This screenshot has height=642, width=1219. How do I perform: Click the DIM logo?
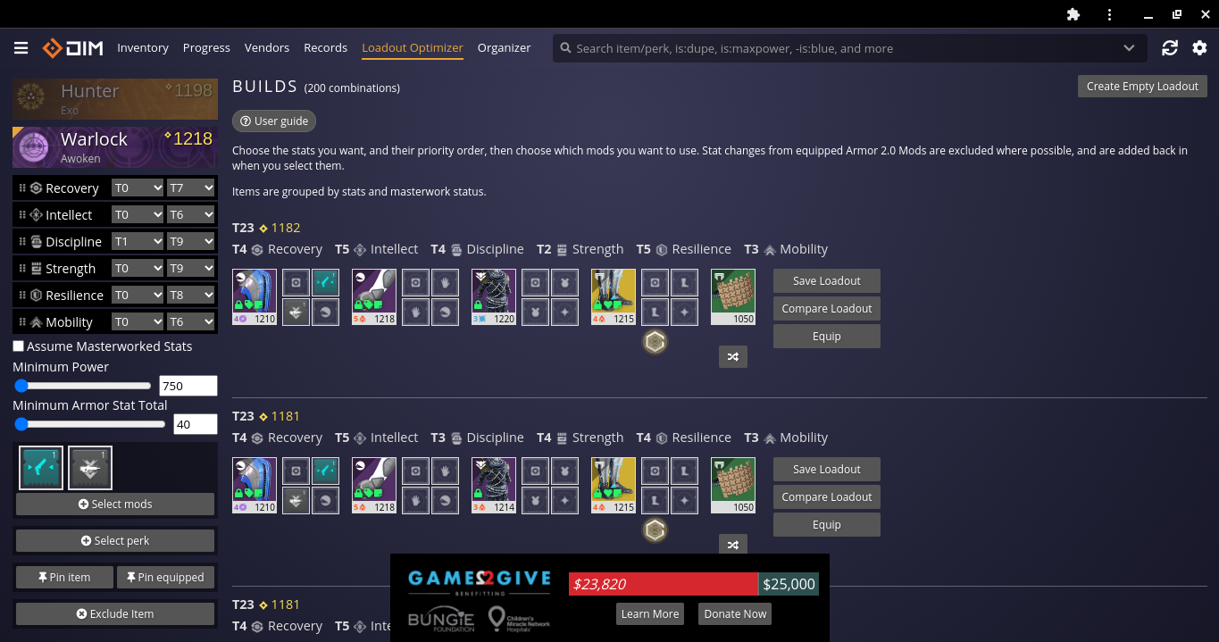[73, 48]
